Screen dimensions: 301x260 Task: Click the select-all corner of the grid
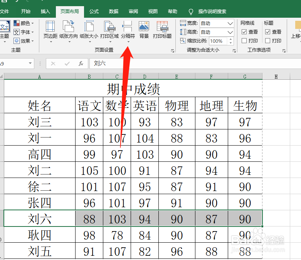click(x=2, y=77)
